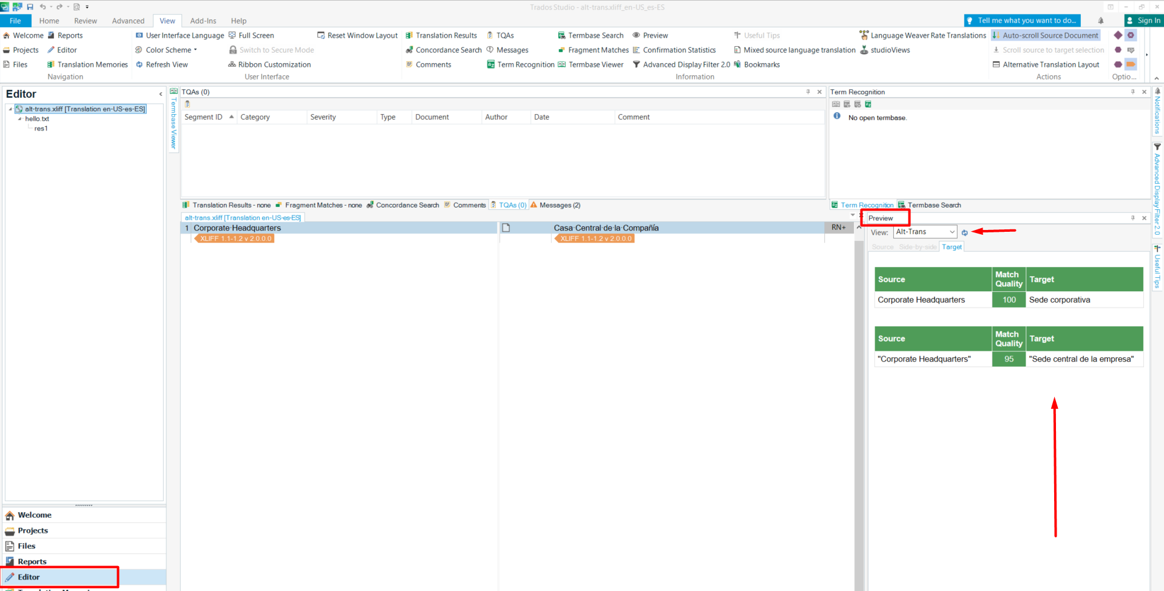
Task: Expand Options group overflow arrow
Action: pos(1146,55)
